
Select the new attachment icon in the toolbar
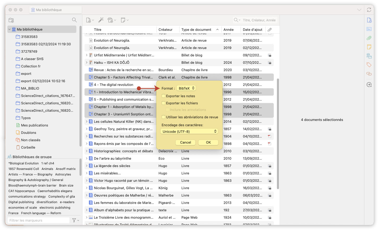[111, 20]
